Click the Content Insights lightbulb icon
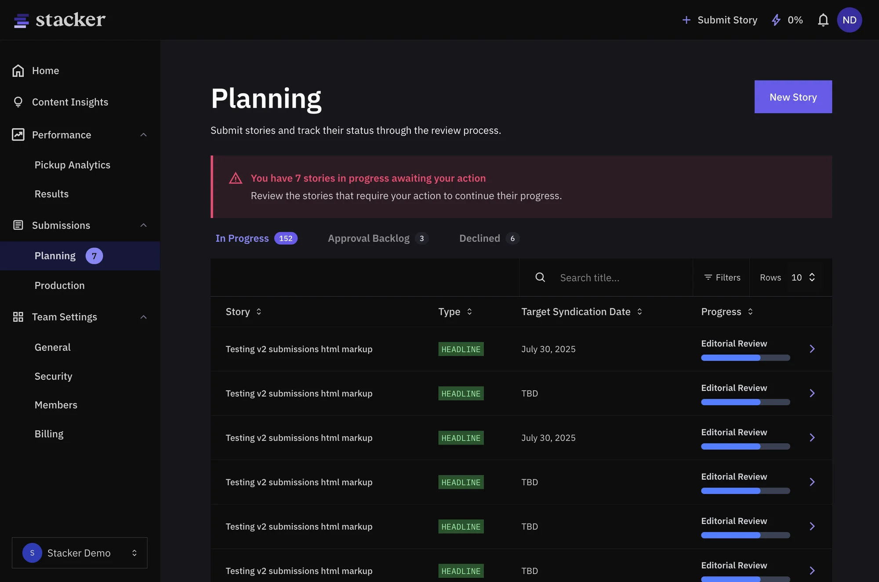Viewport: 879px width, 582px height. point(18,102)
